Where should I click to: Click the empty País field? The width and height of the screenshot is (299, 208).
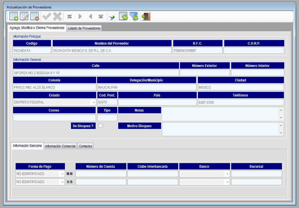coord(157,102)
